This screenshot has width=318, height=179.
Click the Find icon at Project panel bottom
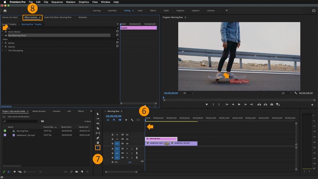click(72, 172)
